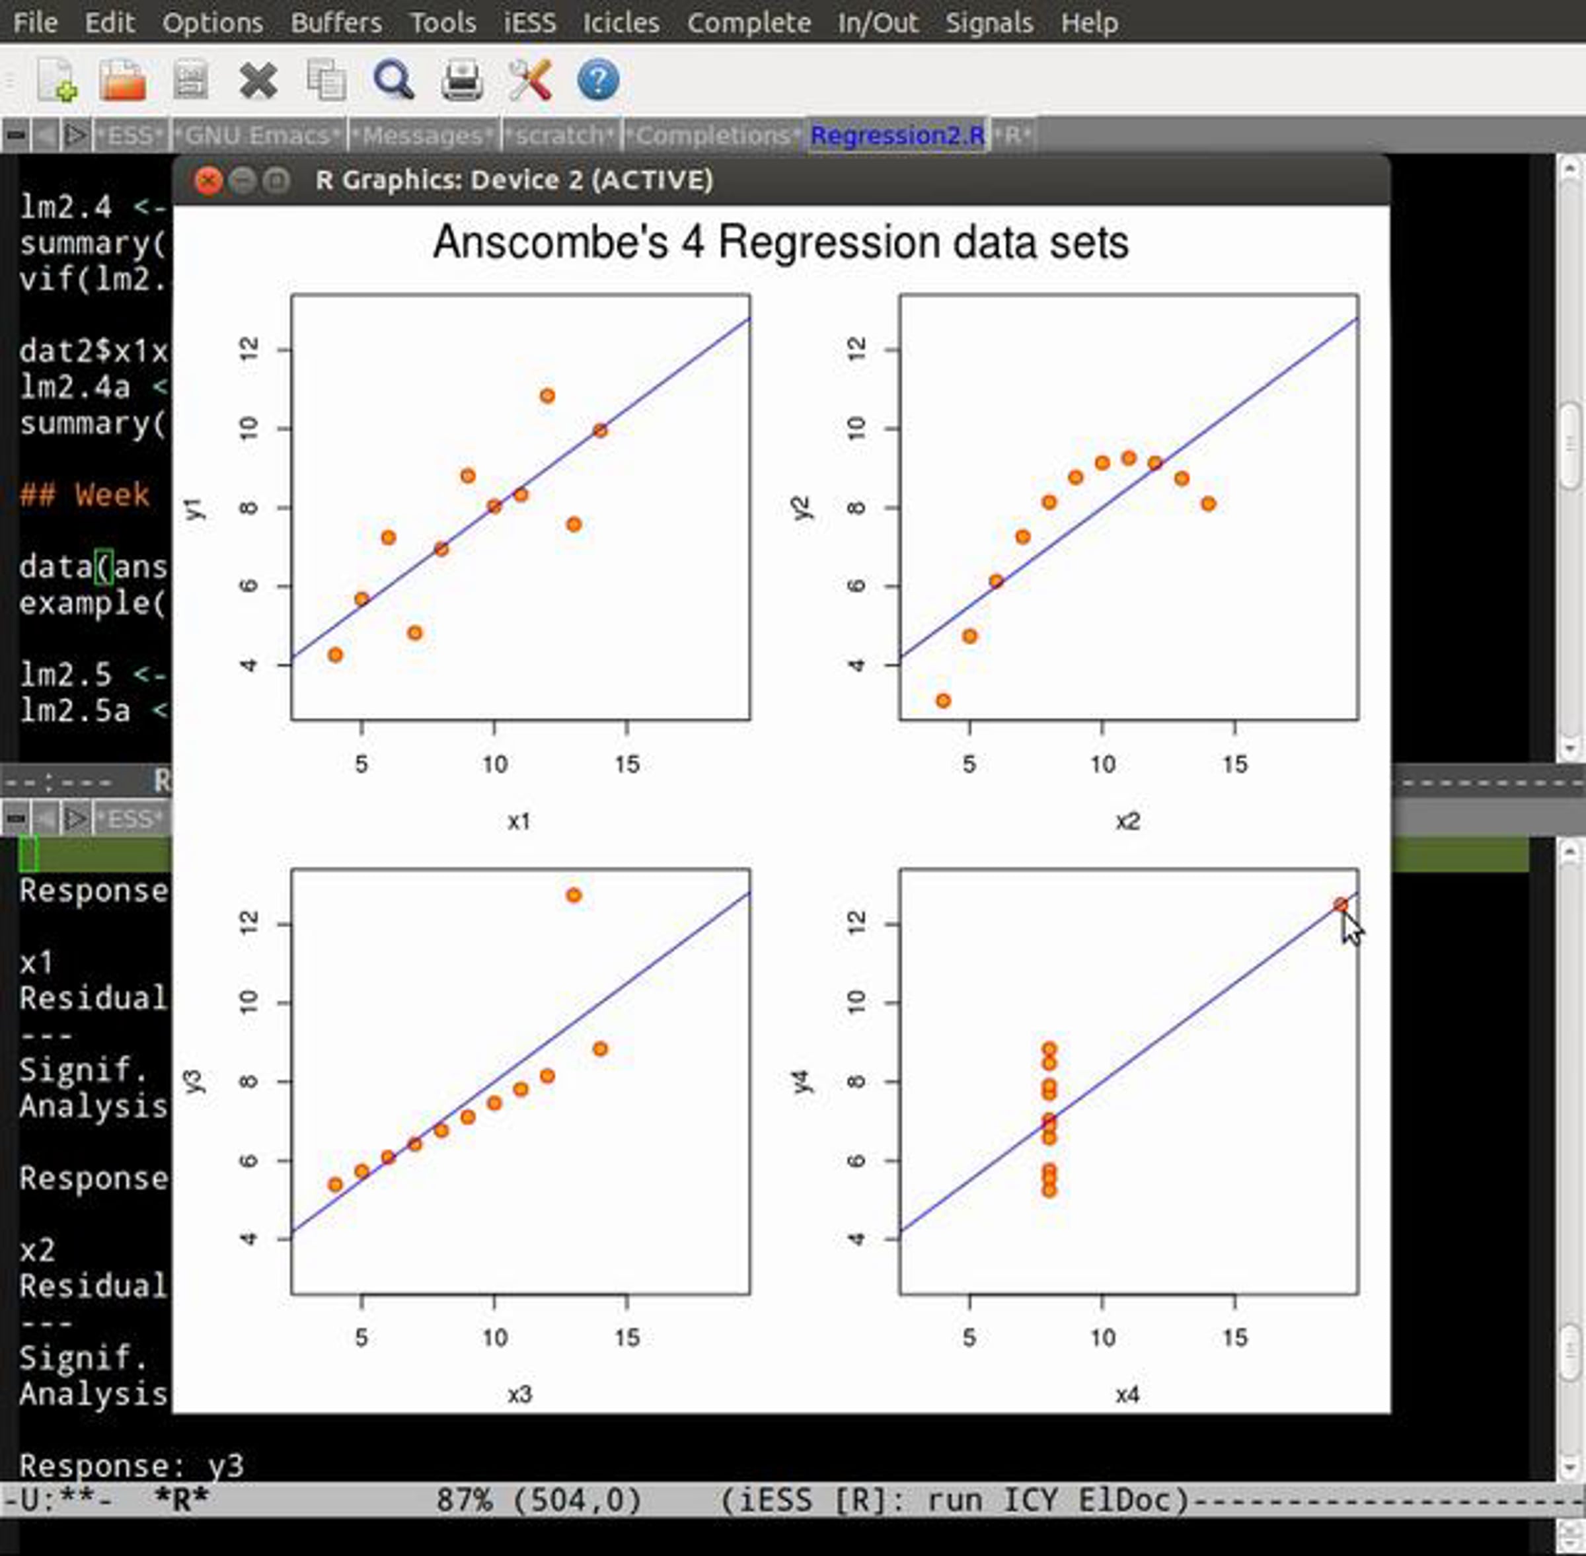Click the orange outlier point in the x4 plot
The width and height of the screenshot is (1586, 1556).
[1340, 905]
